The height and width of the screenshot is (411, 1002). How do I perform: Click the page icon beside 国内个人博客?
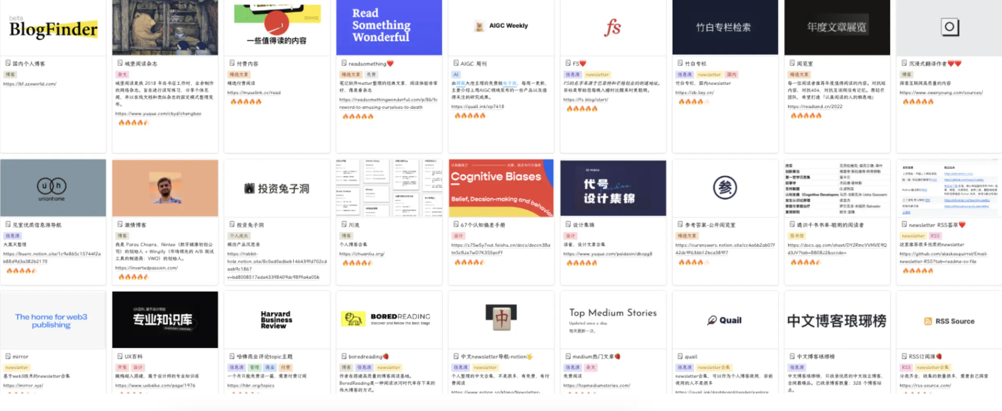pos(8,63)
